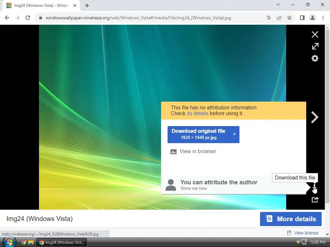Enter fullscreen with the diagonal arrows icon
This screenshot has width=330, height=247.
tap(315, 46)
